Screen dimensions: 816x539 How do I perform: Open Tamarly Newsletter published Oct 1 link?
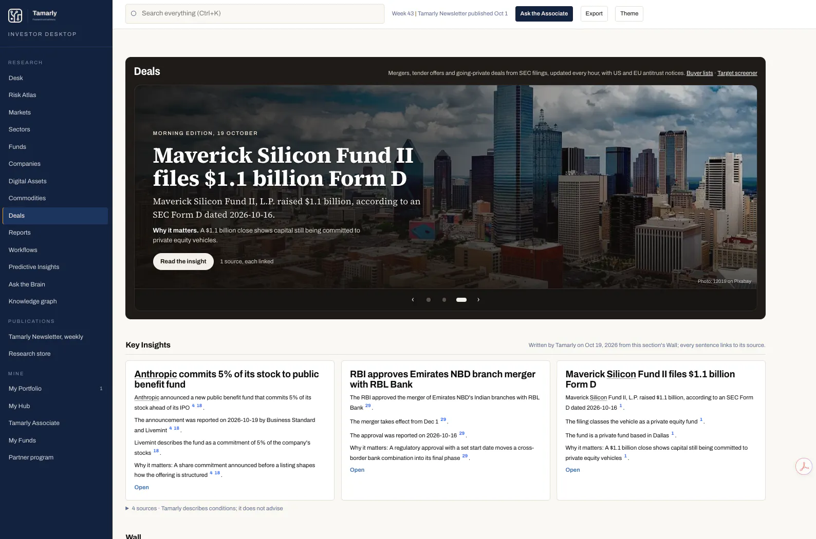tap(462, 13)
